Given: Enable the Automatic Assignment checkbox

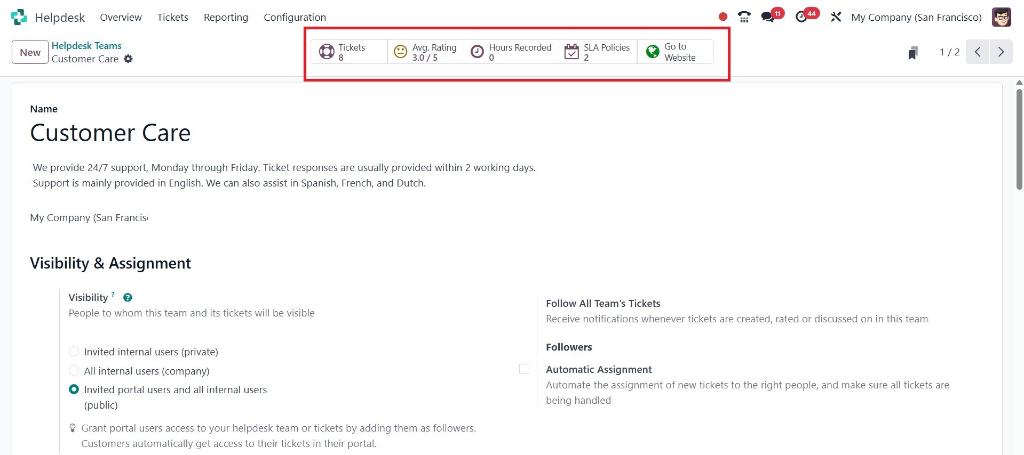Looking at the screenshot, I should coord(524,369).
